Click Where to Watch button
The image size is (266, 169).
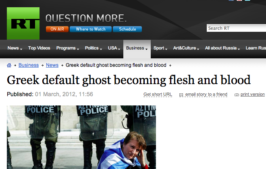coord(91,29)
